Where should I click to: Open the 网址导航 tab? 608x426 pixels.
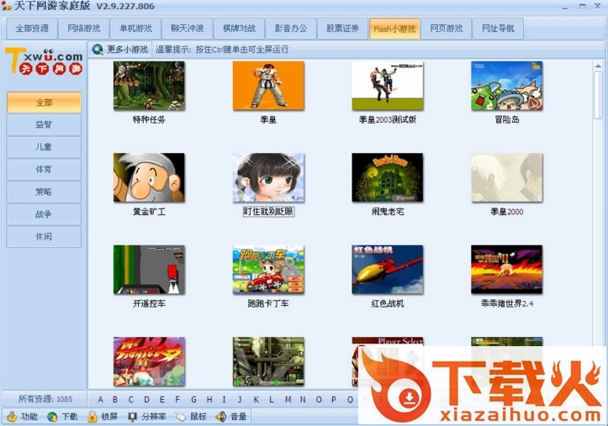point(498,29)
